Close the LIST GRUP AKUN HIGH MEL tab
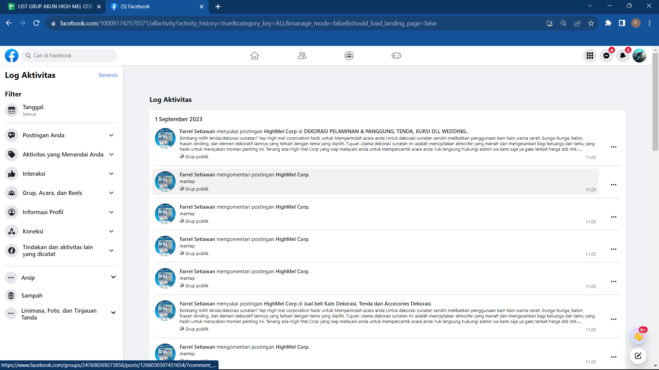Screen dimensions: 659x370 pos(99,7)
